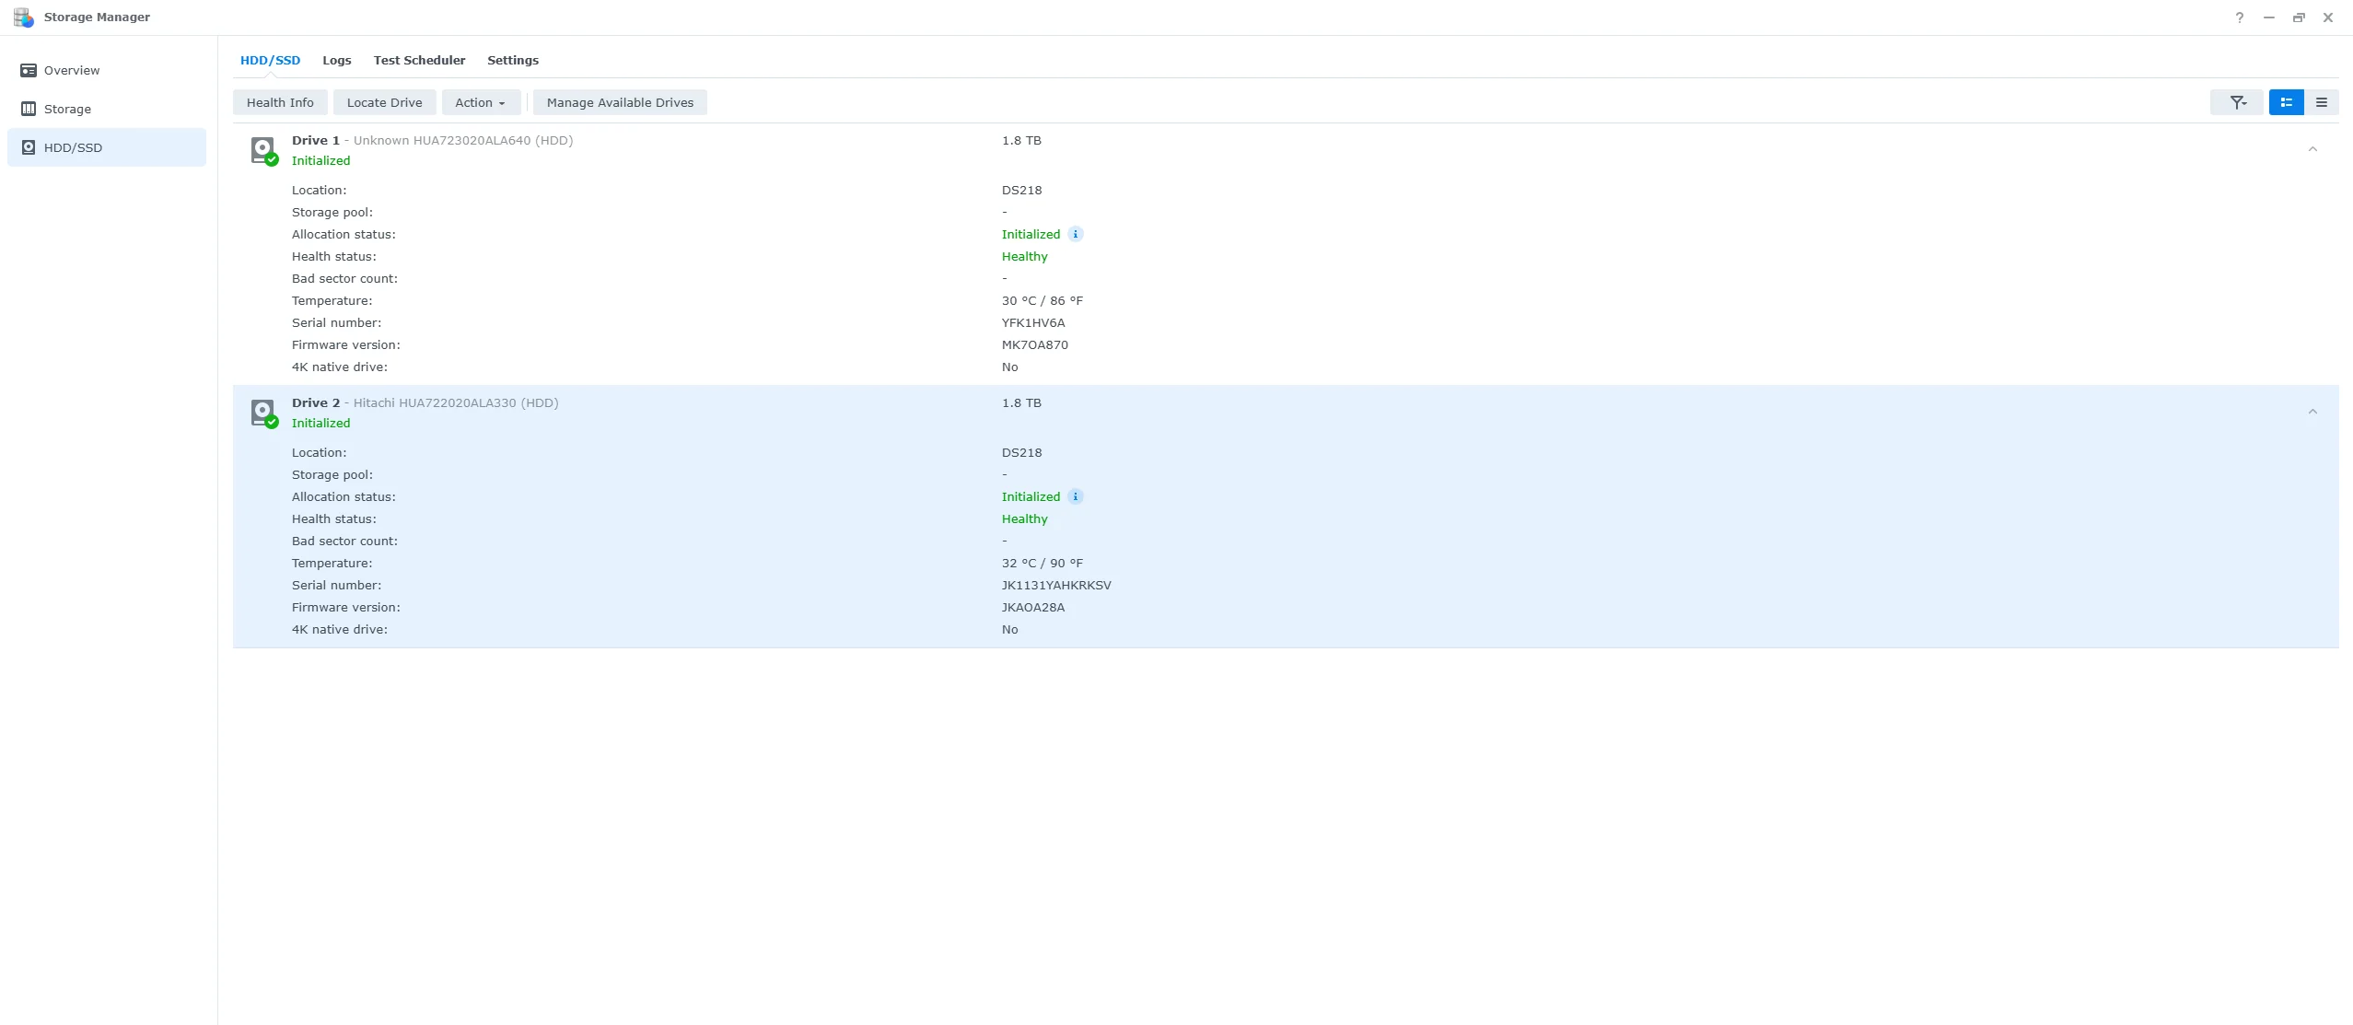Screen dimensions: 2353x1025
Task: Go to Overview in sidebar
Action: pyautogui.click(x=107, y=70)
